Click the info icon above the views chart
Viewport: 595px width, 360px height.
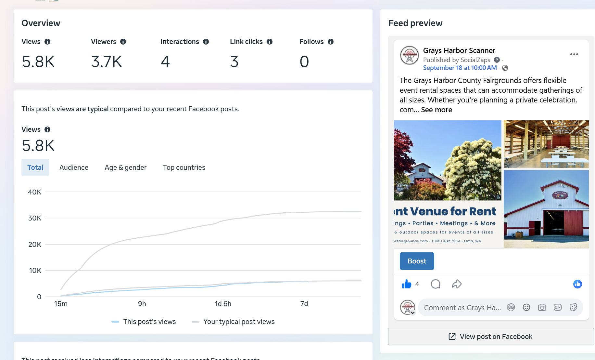coord(47,129)
